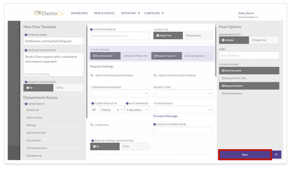Check the Billing department checkbox
This screenshot has width=294, height=171.
[28, 125]
